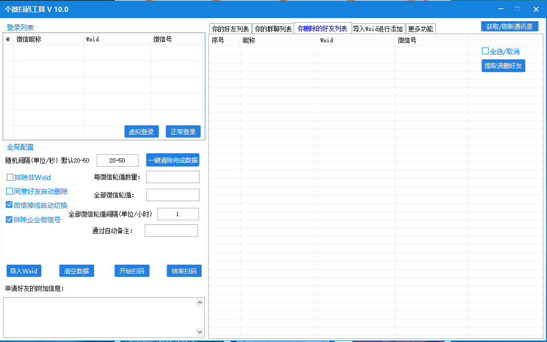
Task: Click the 微信号 column header in friends table
Action: tap(431, 40)
